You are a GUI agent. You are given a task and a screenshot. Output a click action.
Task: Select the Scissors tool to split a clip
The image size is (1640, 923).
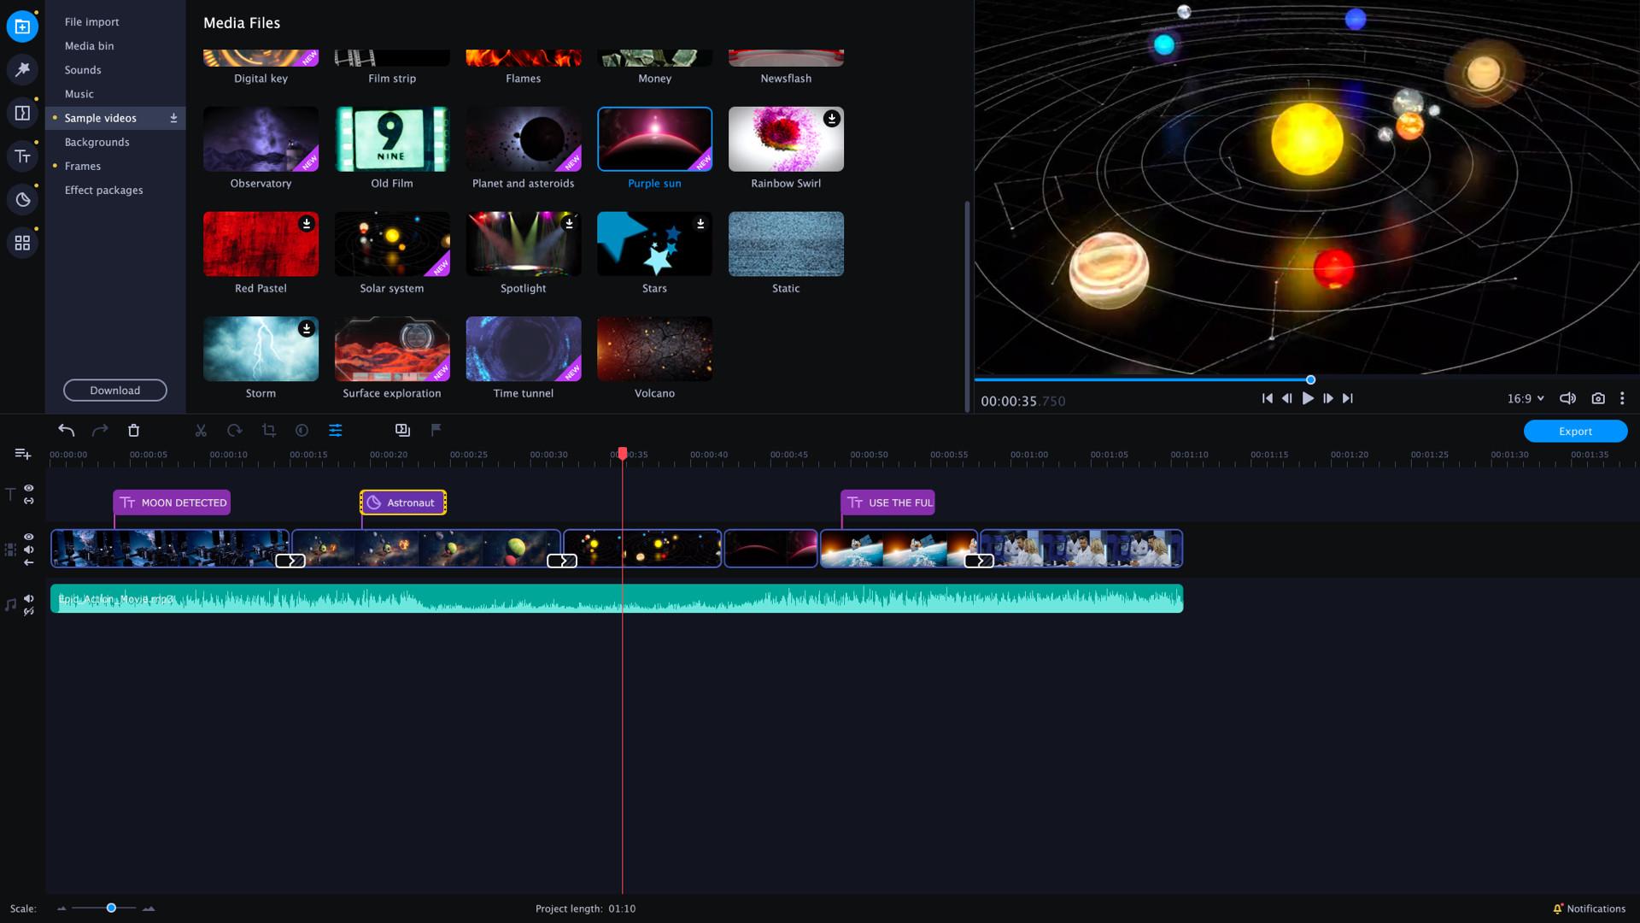click(201, 430)
